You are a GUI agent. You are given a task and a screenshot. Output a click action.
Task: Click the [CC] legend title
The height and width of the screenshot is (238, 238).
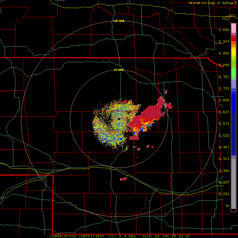click(226, 18)
